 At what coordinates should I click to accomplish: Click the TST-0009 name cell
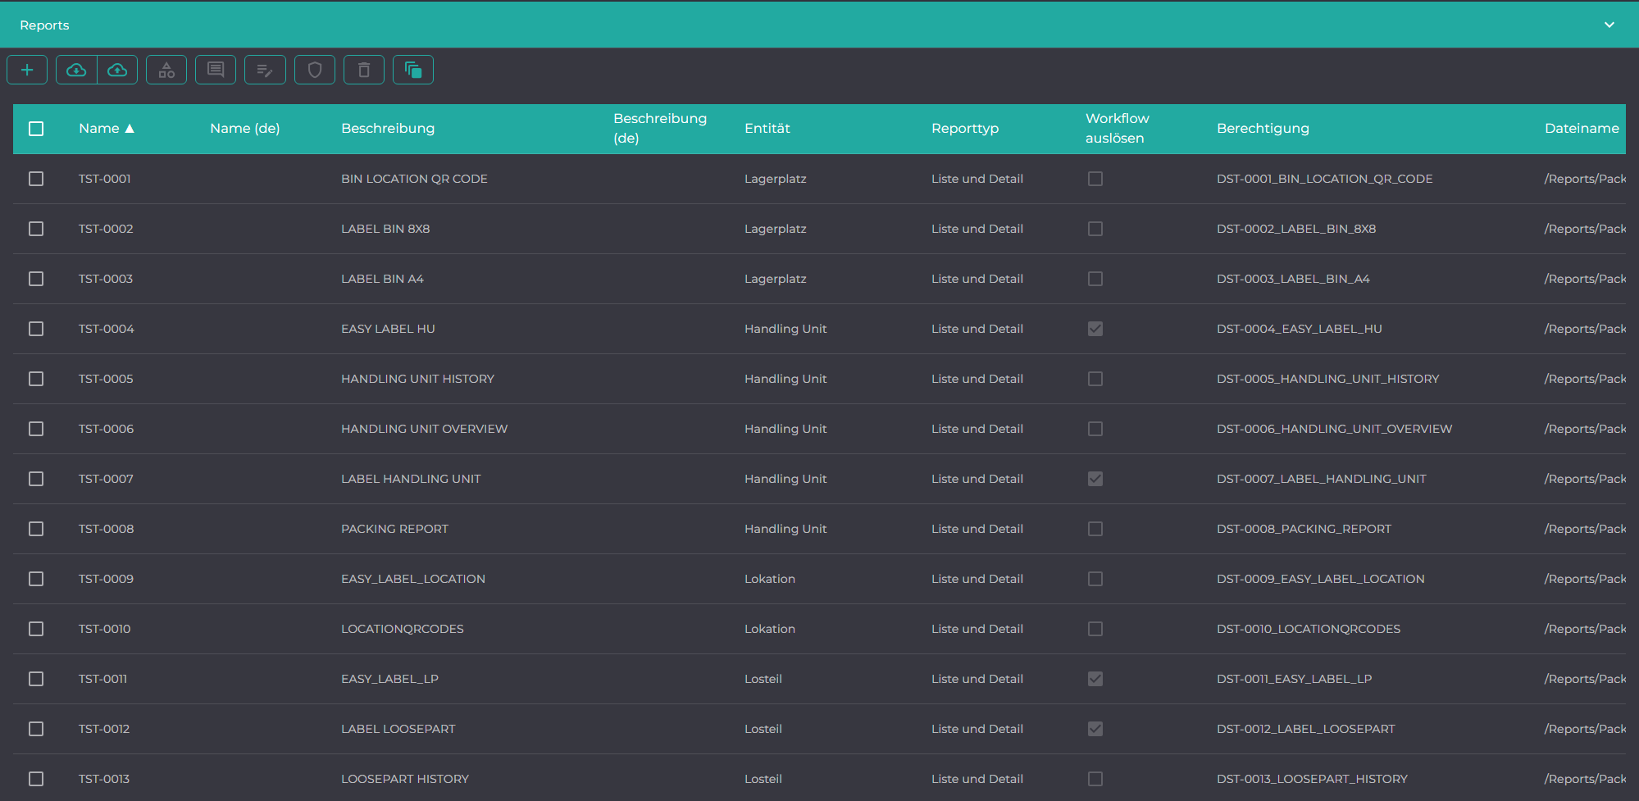[106, 579]
